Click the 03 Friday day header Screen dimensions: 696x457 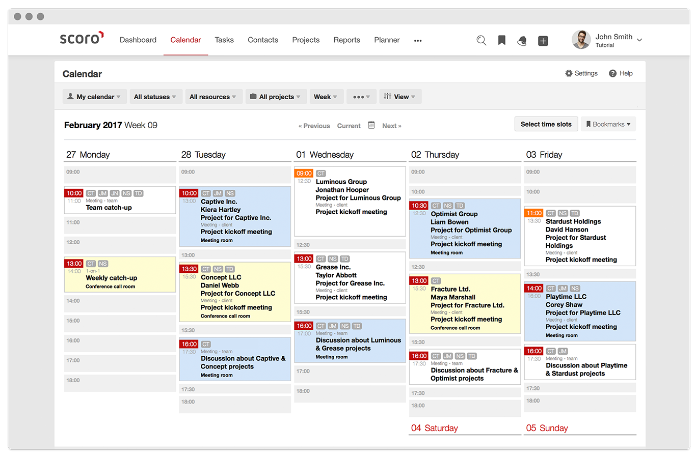(x=544, y=155)
